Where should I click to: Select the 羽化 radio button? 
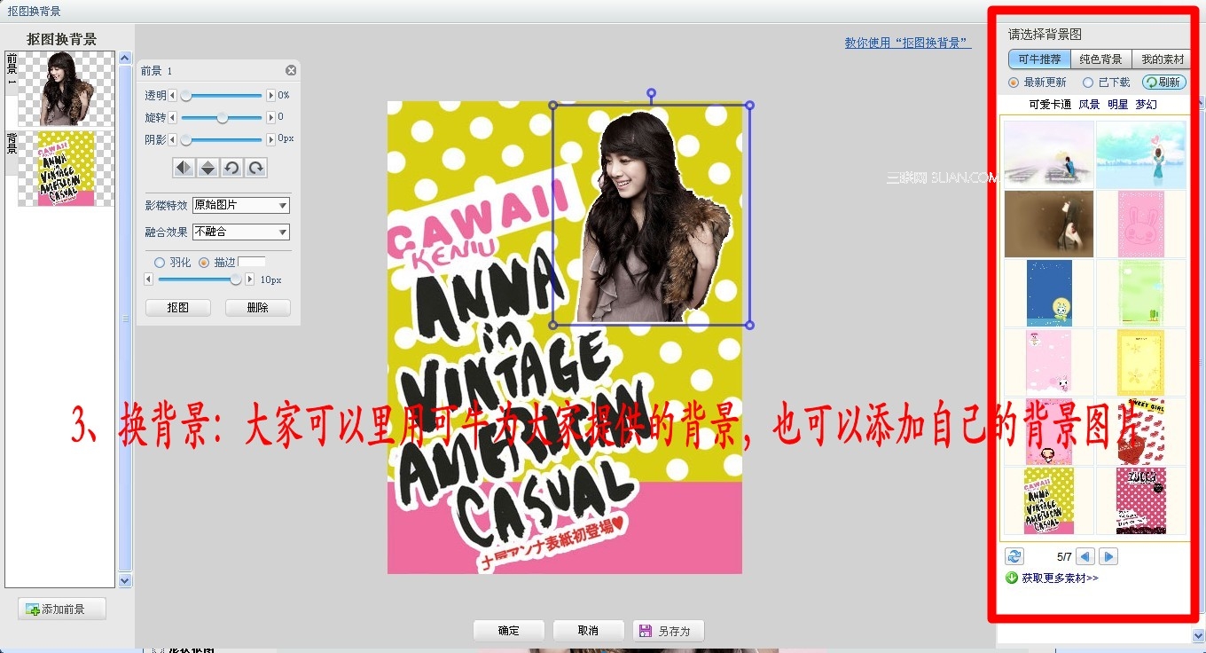(x=160, y=263)
